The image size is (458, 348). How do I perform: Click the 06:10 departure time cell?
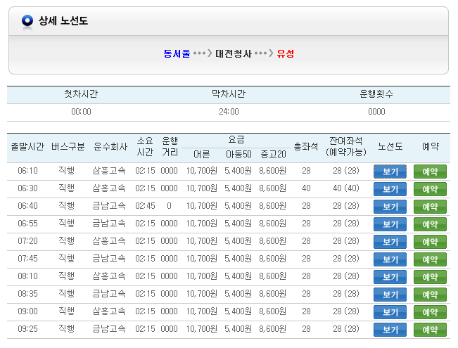tap(27, 171)
